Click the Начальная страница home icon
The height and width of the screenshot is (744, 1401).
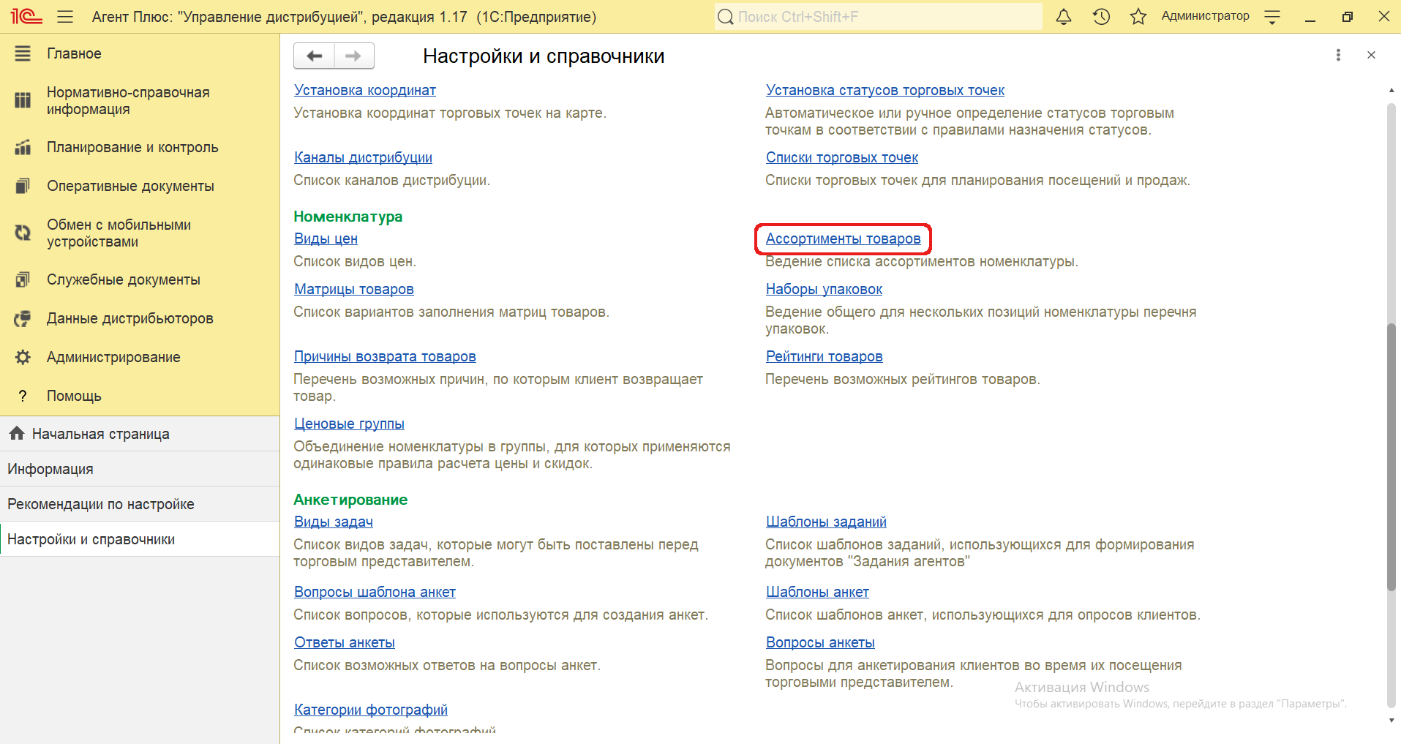tap(17, 434)
